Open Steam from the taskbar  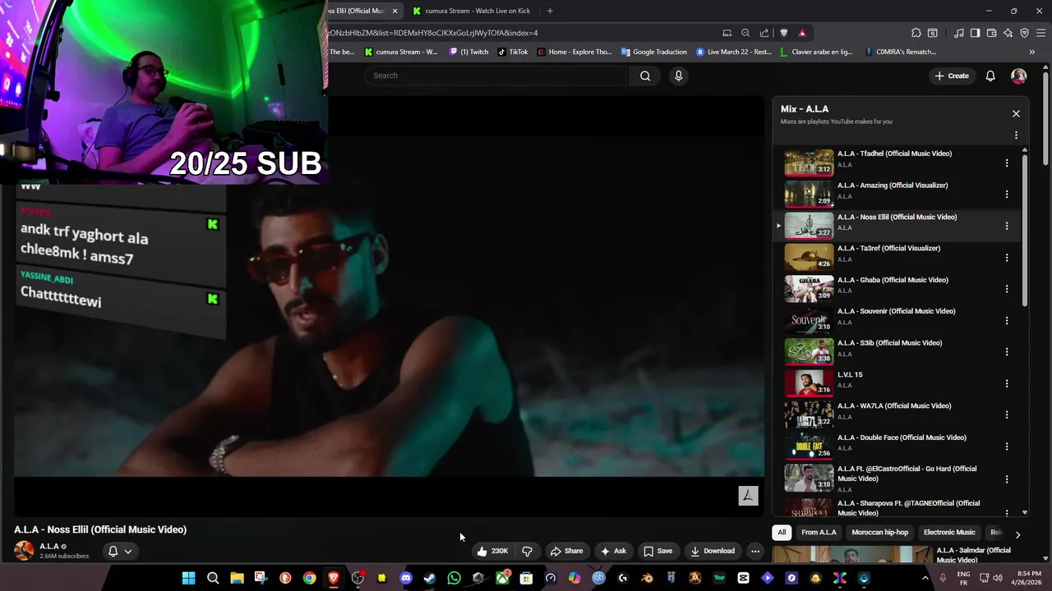[430, 578]
